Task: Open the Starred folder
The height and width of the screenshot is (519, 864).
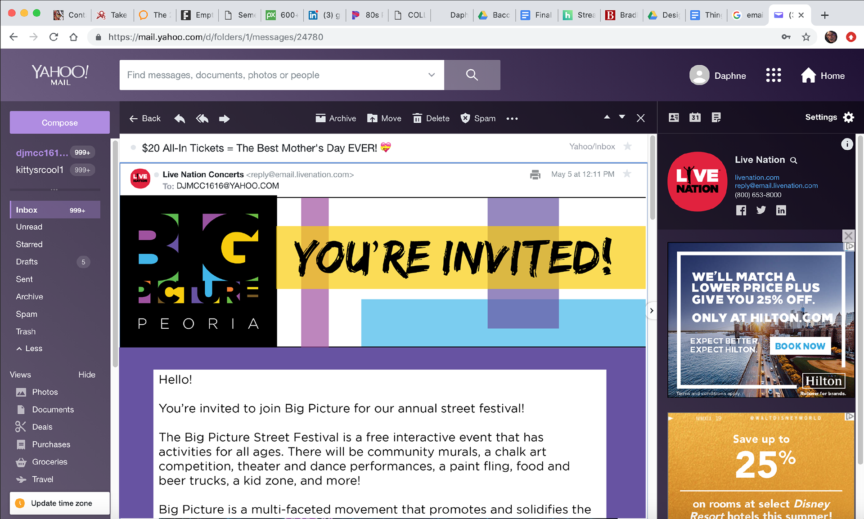Action: tap(29, 245)
